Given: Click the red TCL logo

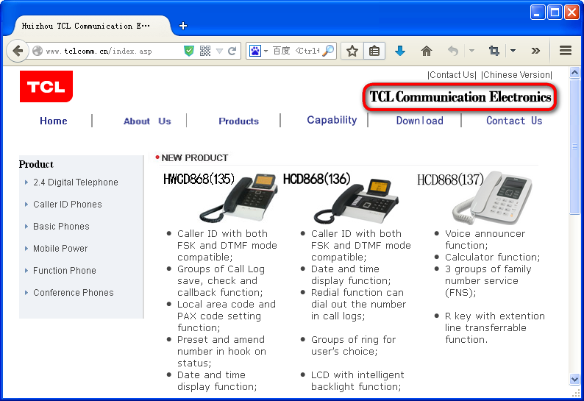Looking at the screenshot, I should 46,87.
